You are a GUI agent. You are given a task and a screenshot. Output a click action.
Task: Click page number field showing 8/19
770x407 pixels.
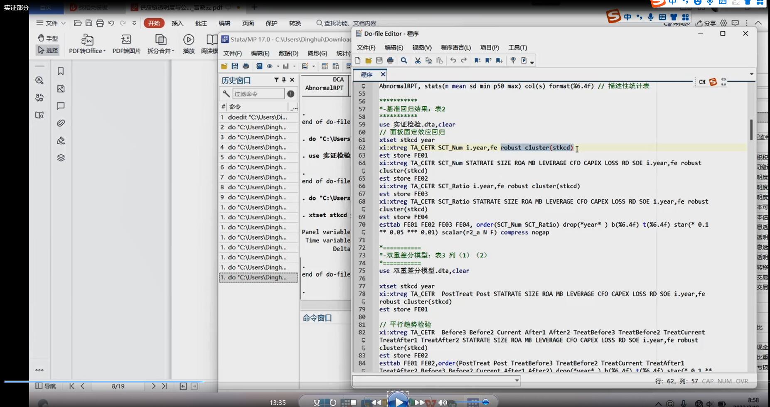pos(118,386)
